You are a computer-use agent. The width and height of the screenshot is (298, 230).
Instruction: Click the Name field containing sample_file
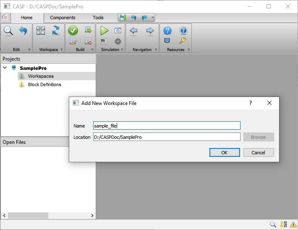pos(167,125)
